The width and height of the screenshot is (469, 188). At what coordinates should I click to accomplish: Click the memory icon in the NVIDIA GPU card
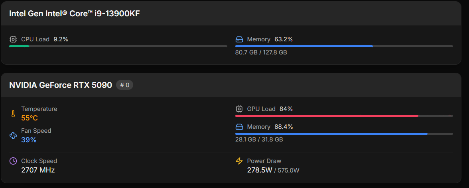(239, 127)
